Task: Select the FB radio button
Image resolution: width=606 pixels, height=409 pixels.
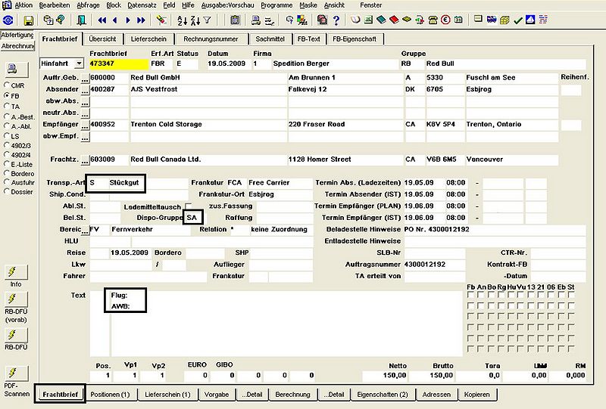Action: point(7,95)
